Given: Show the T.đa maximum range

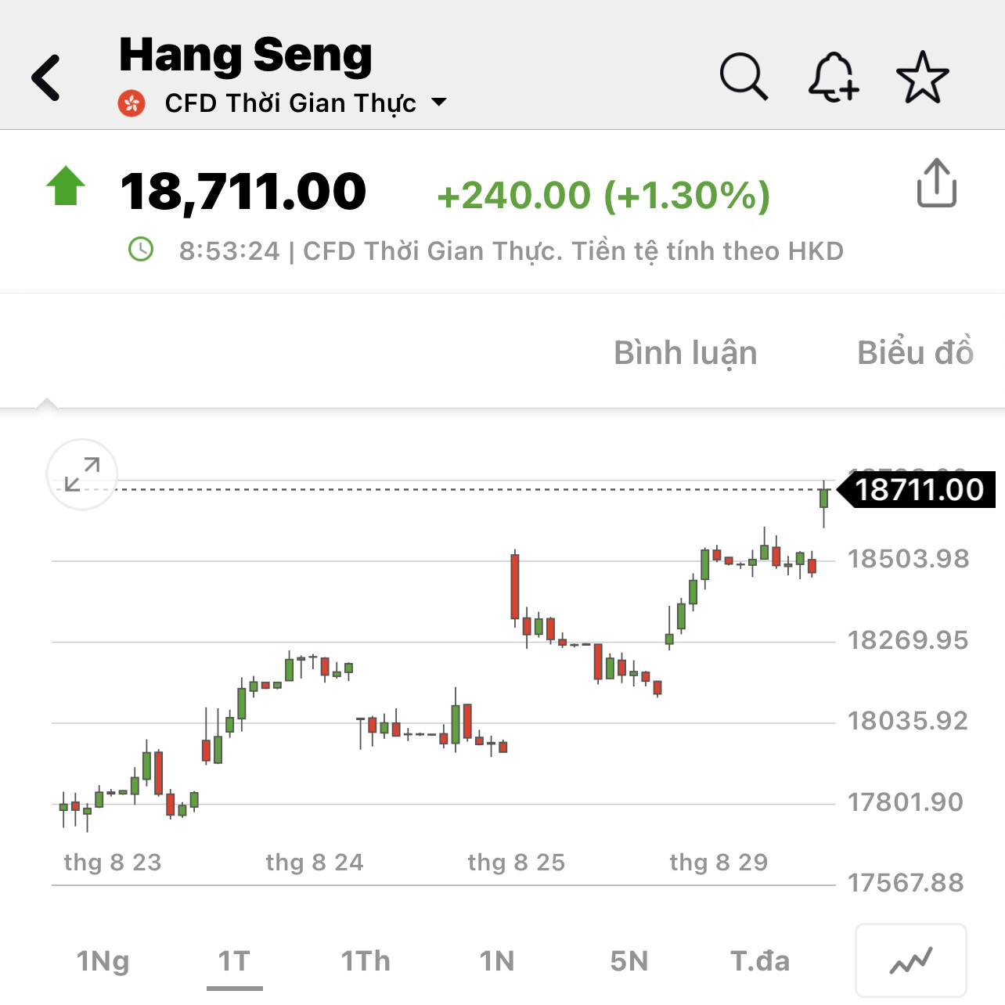Looking at the screenshot, I should (x=760, y=960).
